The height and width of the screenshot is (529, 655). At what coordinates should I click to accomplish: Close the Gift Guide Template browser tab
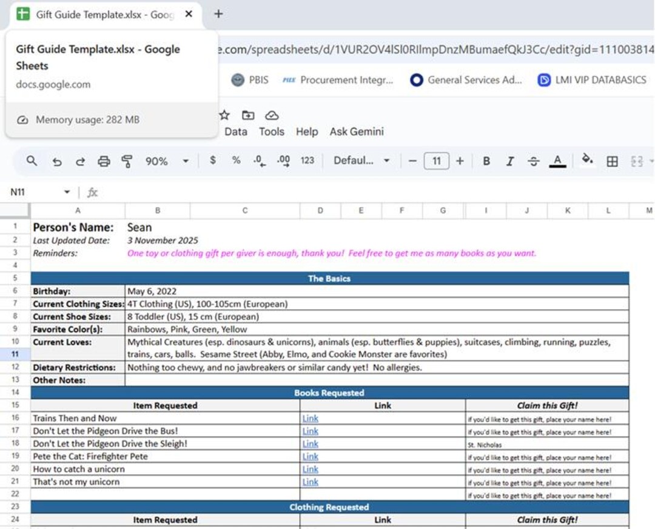click(x=189, y=14)
